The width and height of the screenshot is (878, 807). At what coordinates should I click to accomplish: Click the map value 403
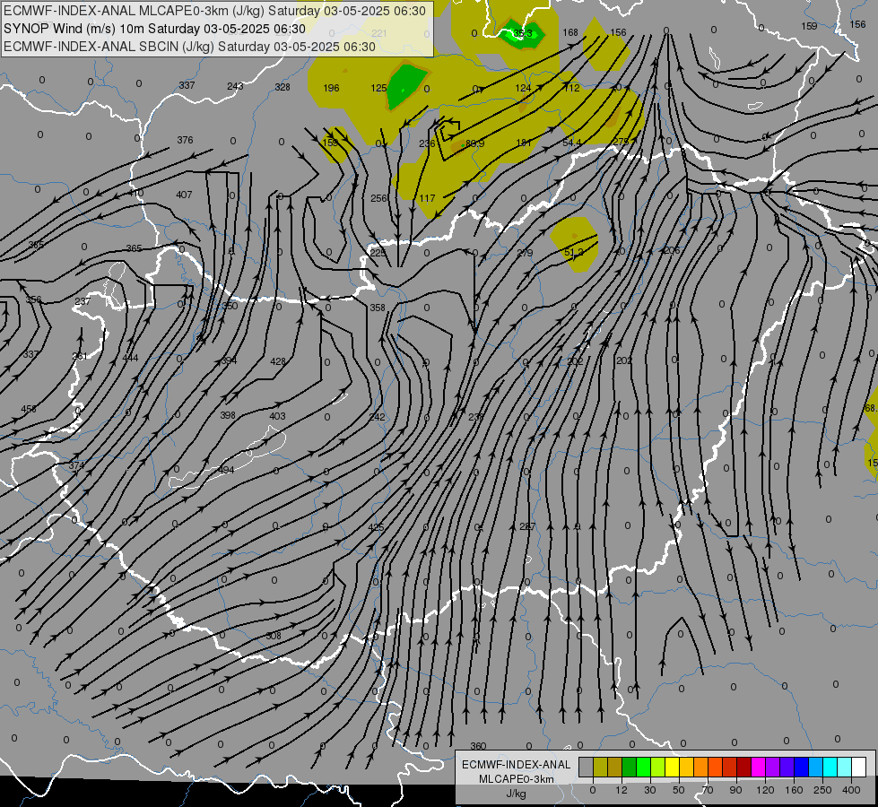click(x=277, y=416)
